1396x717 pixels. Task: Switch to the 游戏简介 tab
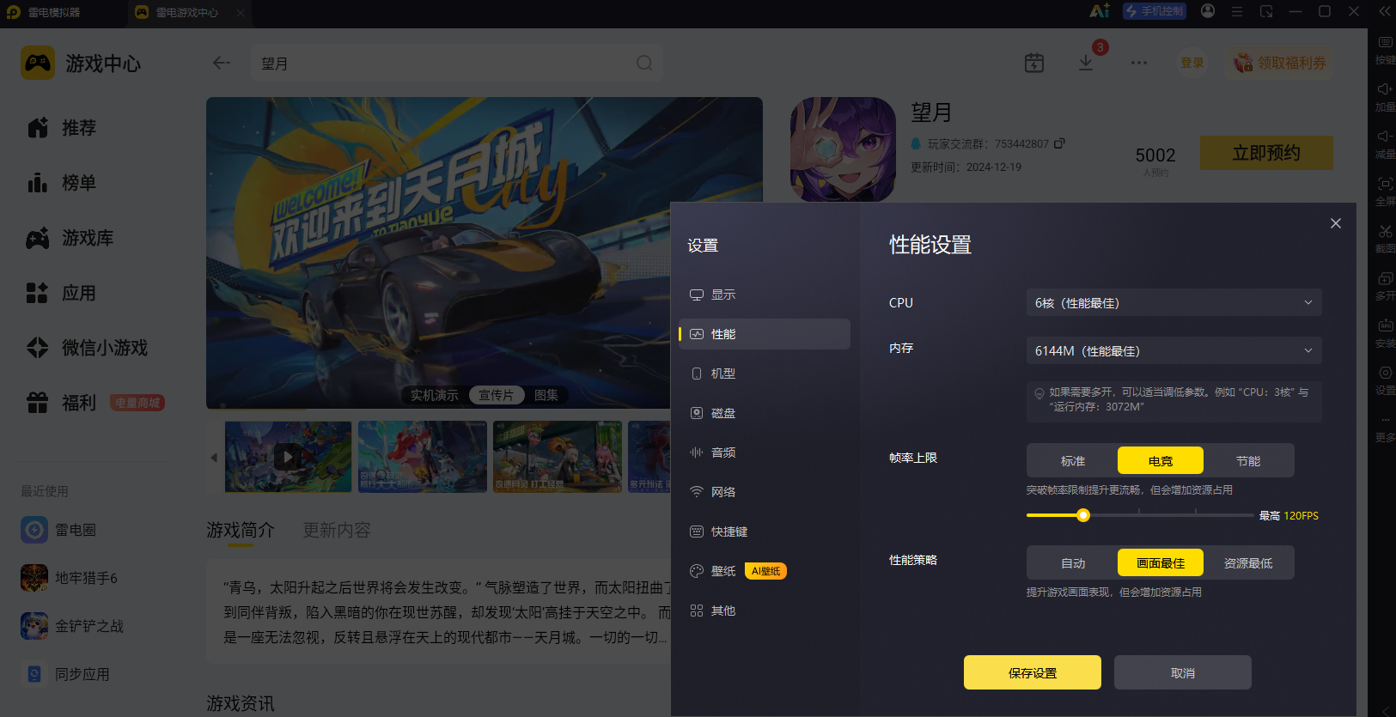(x=241, y=530)
